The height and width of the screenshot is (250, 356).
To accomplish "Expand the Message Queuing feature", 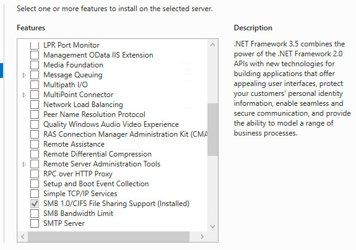I will pos(24,75).
